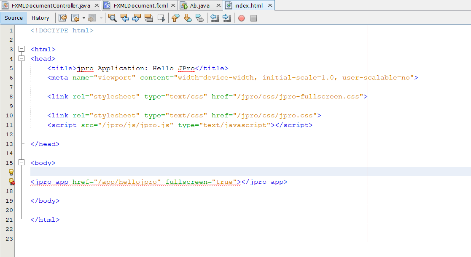Click the greyed Forward navigation icon

[92, 18]
